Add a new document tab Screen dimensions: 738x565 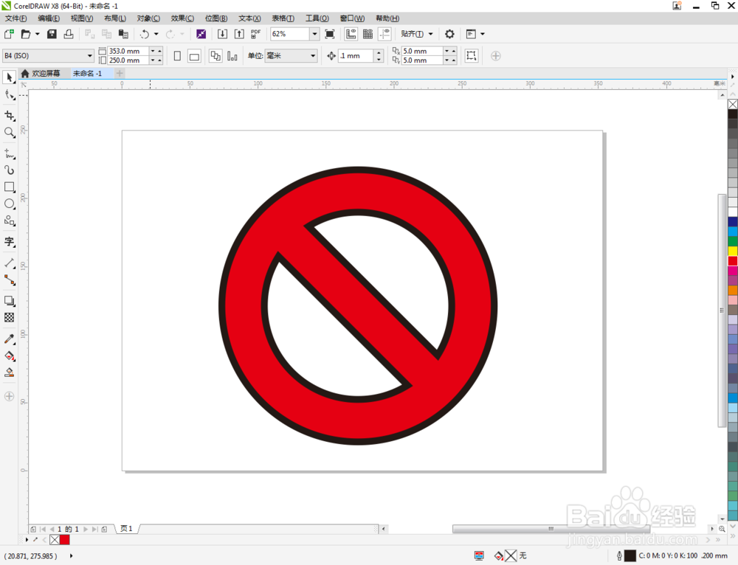click(x=120, y=73)
